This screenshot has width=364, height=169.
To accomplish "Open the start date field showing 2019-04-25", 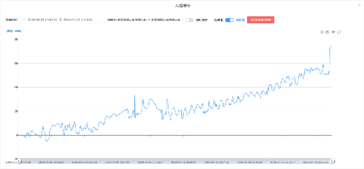I will (x=42, y=20).
